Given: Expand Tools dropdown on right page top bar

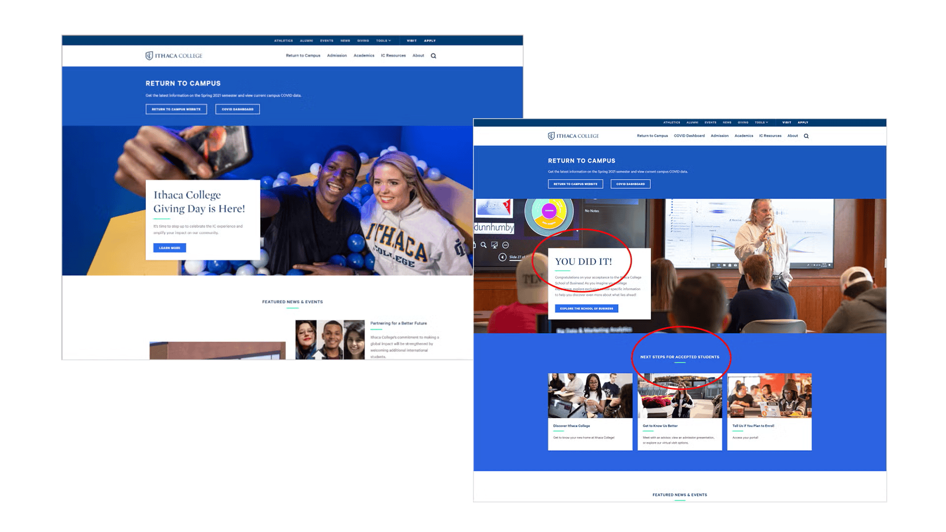Looking at the screenshot, I should click(761, 123).
